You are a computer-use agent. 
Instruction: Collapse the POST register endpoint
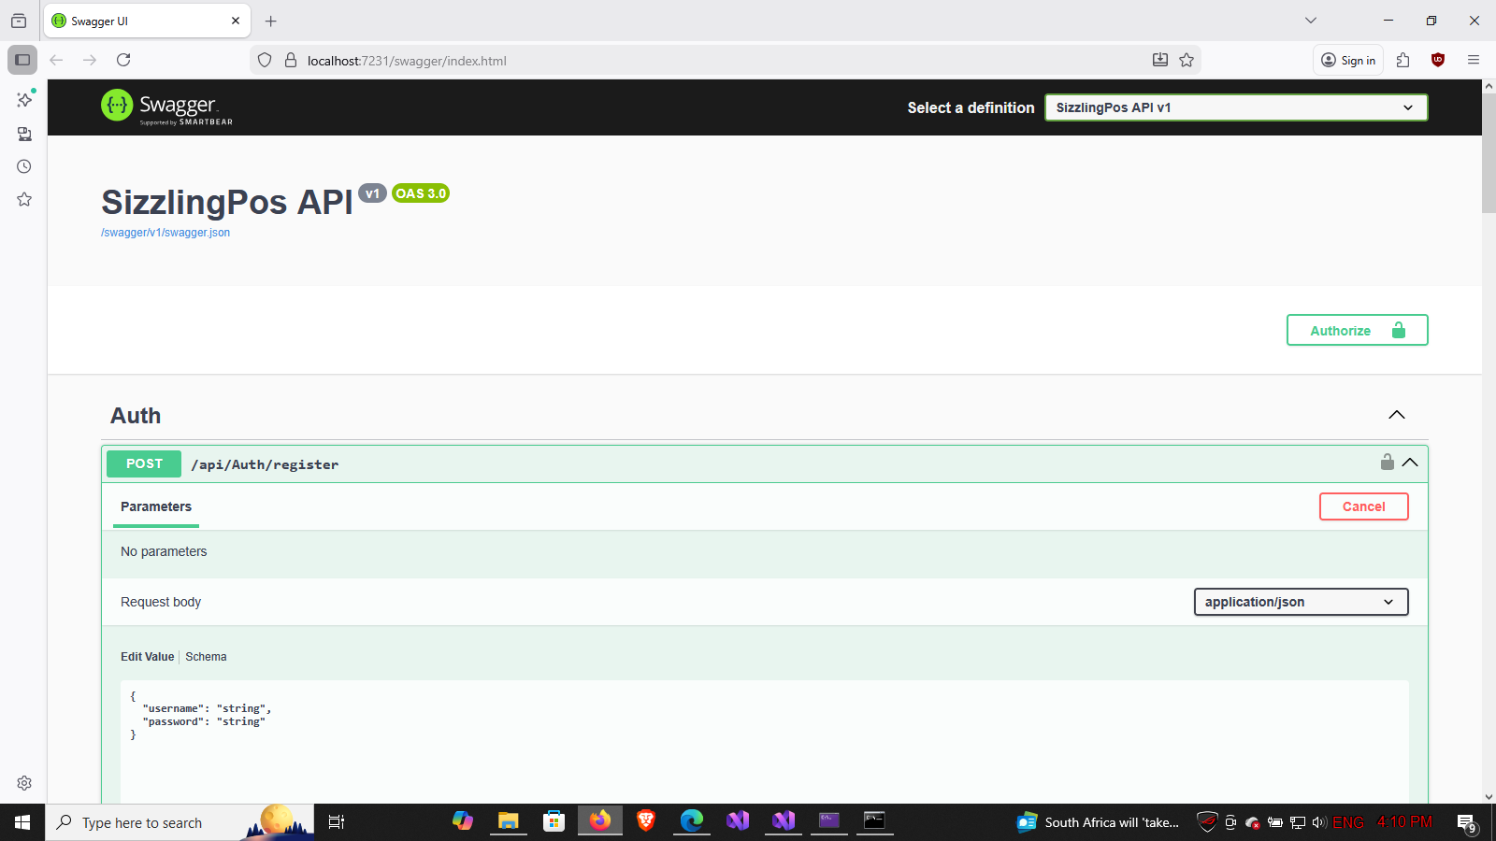click(x=1410, y=463)
